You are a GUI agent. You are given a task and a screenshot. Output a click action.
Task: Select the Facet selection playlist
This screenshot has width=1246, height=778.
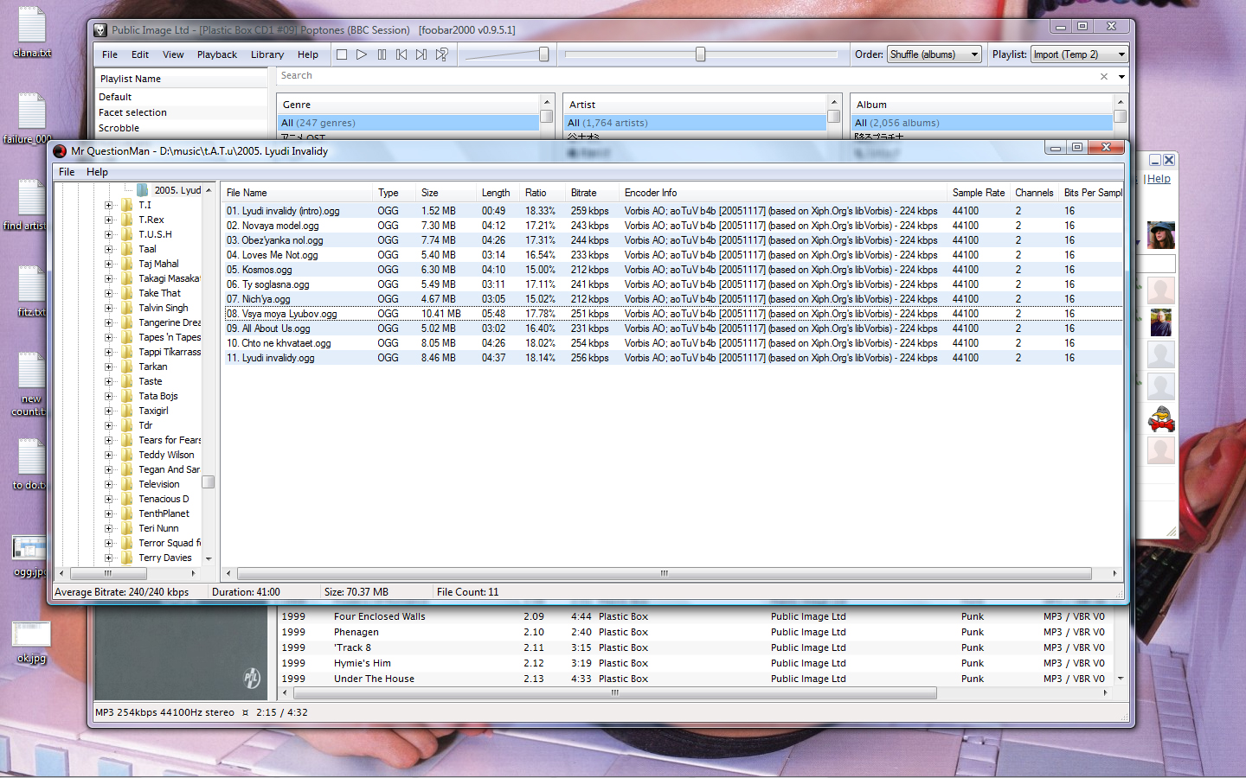click(182, 112)
